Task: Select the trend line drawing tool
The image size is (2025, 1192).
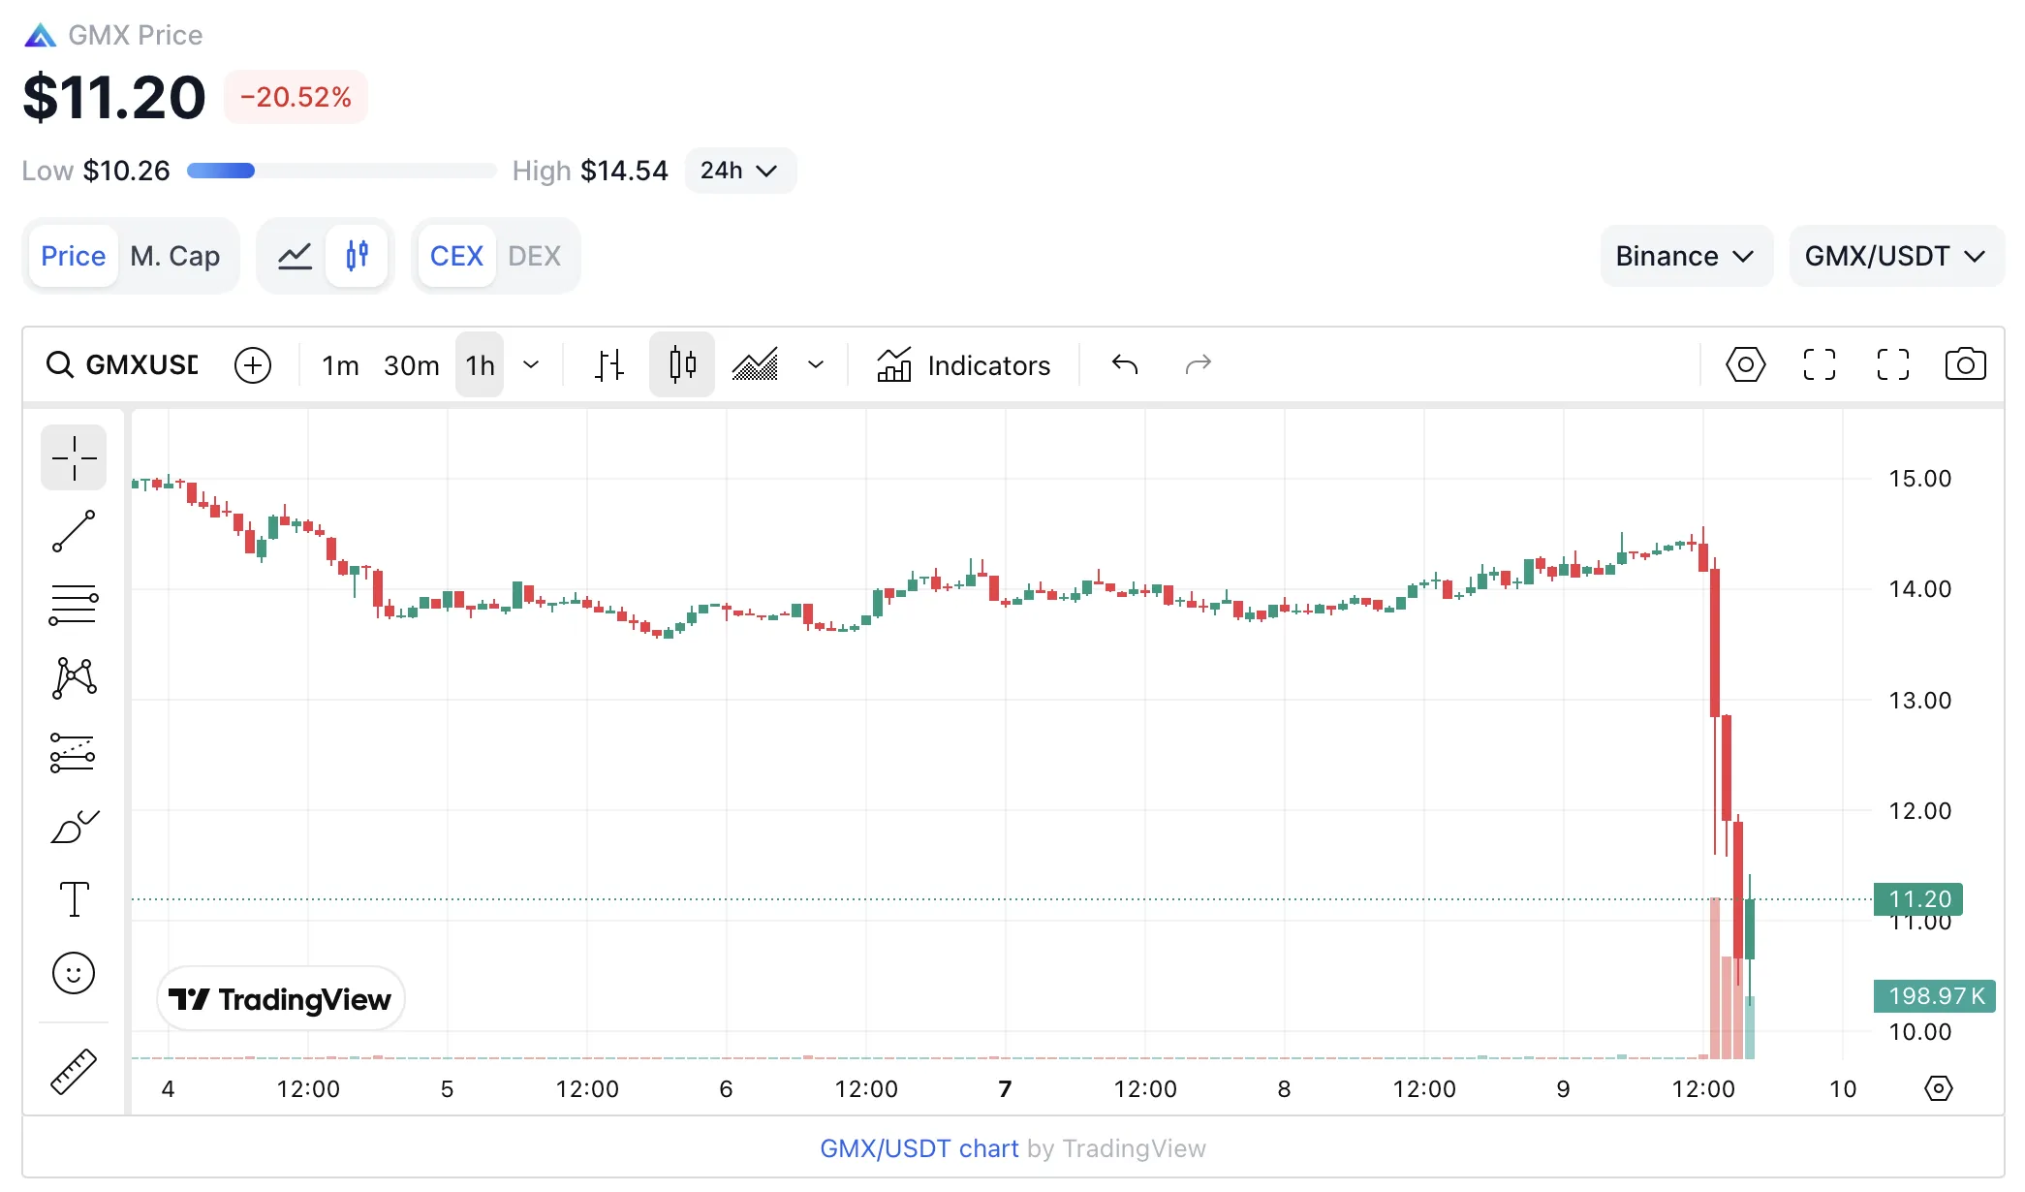Action: [74, 531]
